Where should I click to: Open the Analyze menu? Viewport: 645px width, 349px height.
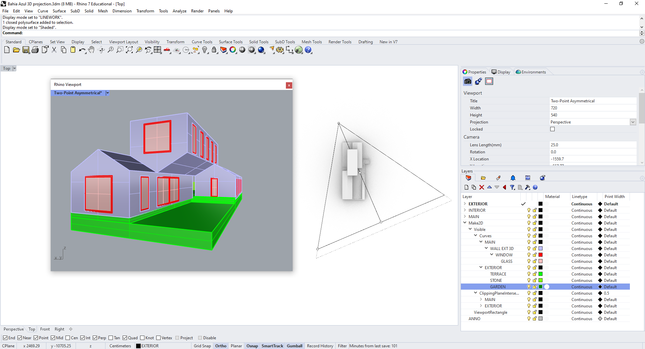[x=179, y=11]
